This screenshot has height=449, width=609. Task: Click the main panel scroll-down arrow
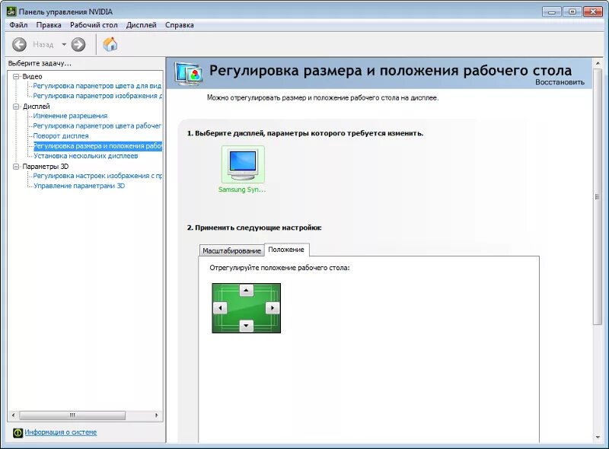click(x=598, y=438)
